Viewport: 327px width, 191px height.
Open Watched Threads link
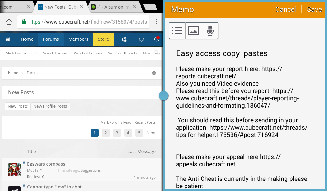[x=122, y=53]
